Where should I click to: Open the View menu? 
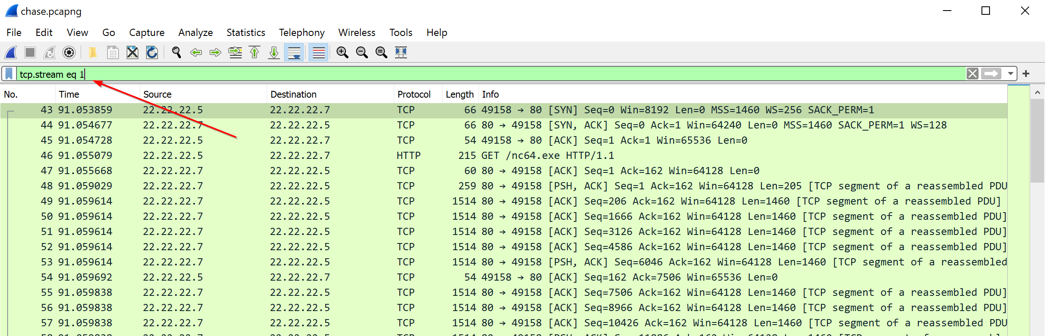(77, 33)
